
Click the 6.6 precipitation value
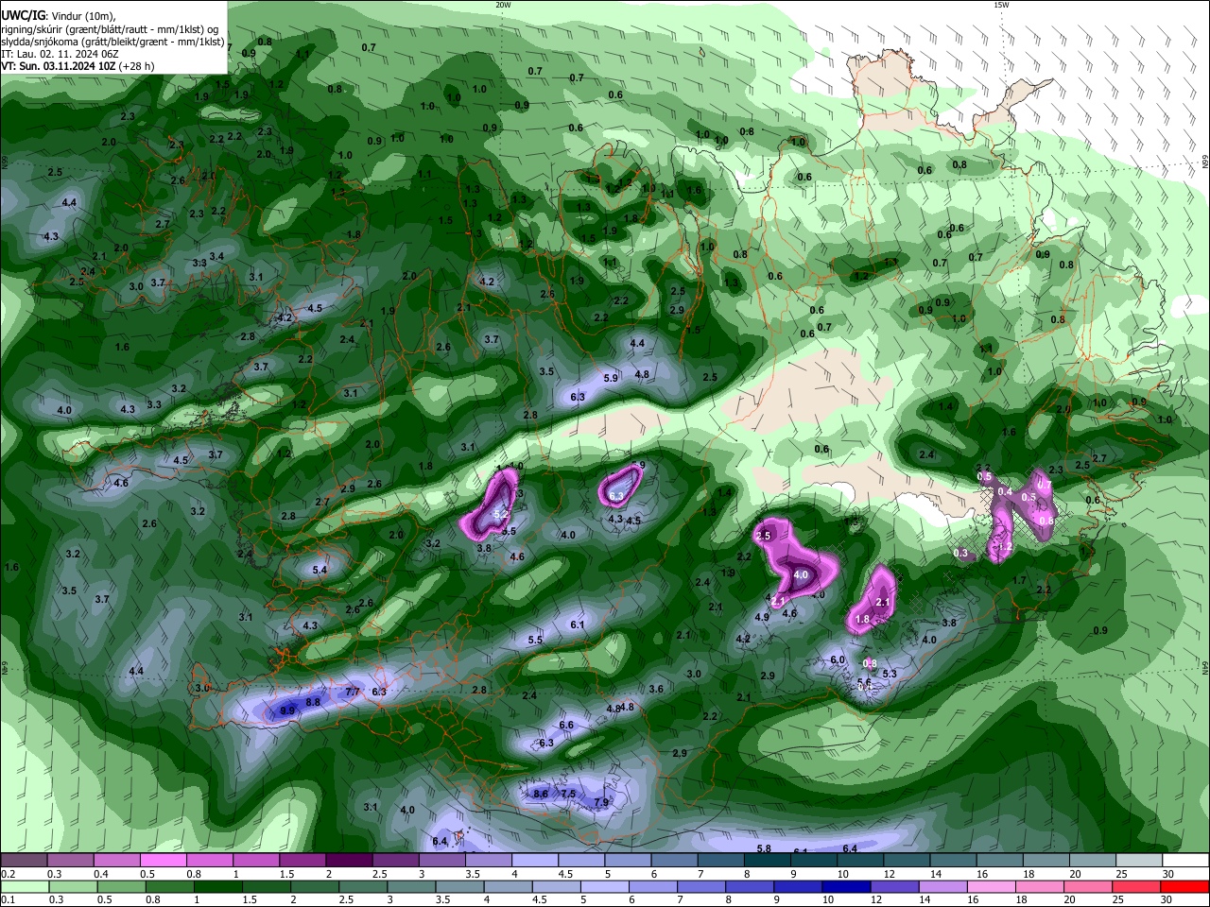coord(566,726)
